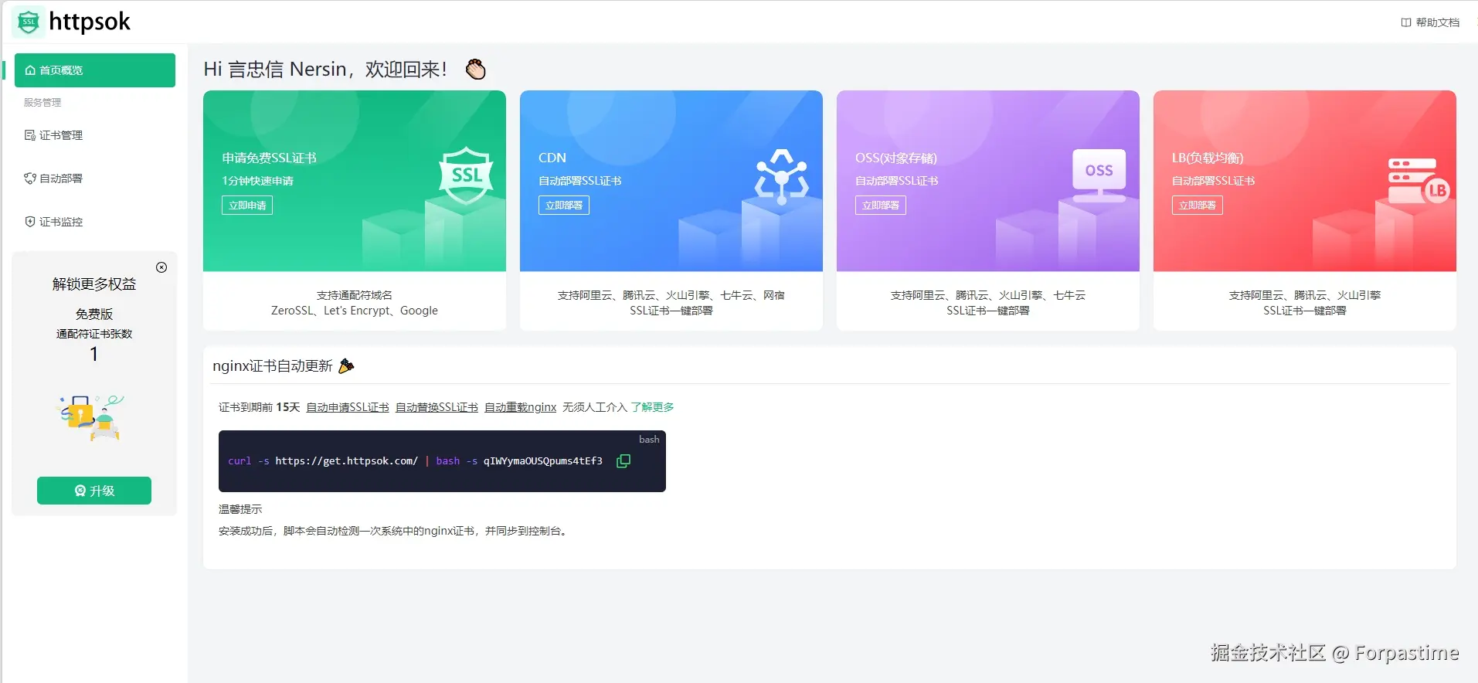
Task: Click 立即部署 on the OSS card
Action: 881,206
